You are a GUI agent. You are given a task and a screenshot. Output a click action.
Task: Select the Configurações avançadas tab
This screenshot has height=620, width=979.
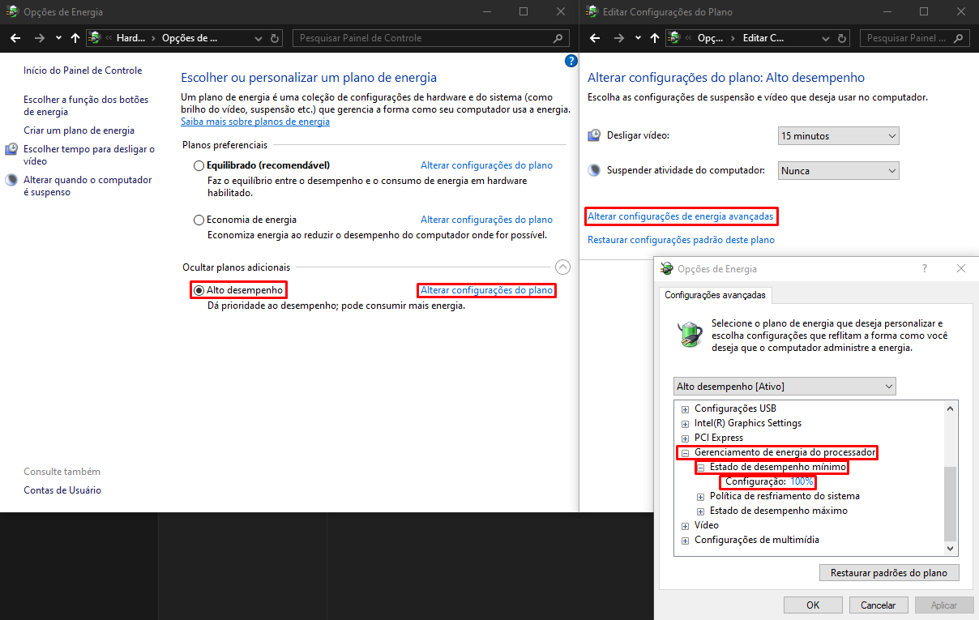[x=715, y=295]
